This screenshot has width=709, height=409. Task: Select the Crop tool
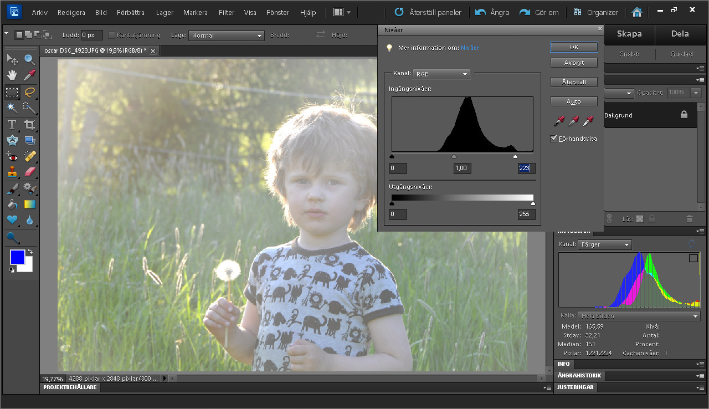click(x=29, y=125)
